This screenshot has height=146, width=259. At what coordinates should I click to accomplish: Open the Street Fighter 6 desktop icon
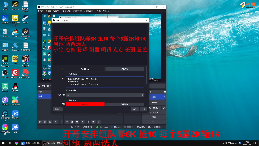click(x=26, y=61)
